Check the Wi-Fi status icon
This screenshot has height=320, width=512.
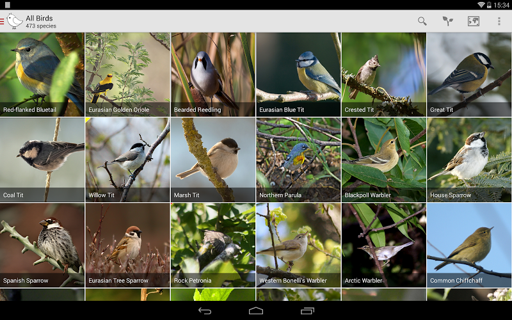pyautogui.click(x=481, y=4)
